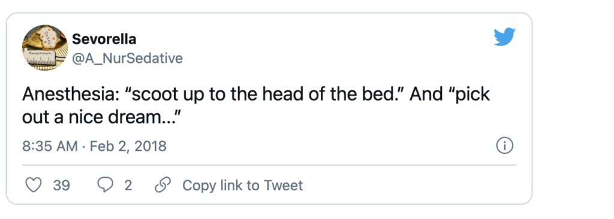Visit the Sevorella display name
Viewport: 614px width, 219px height.
click(x=104, y=39)
